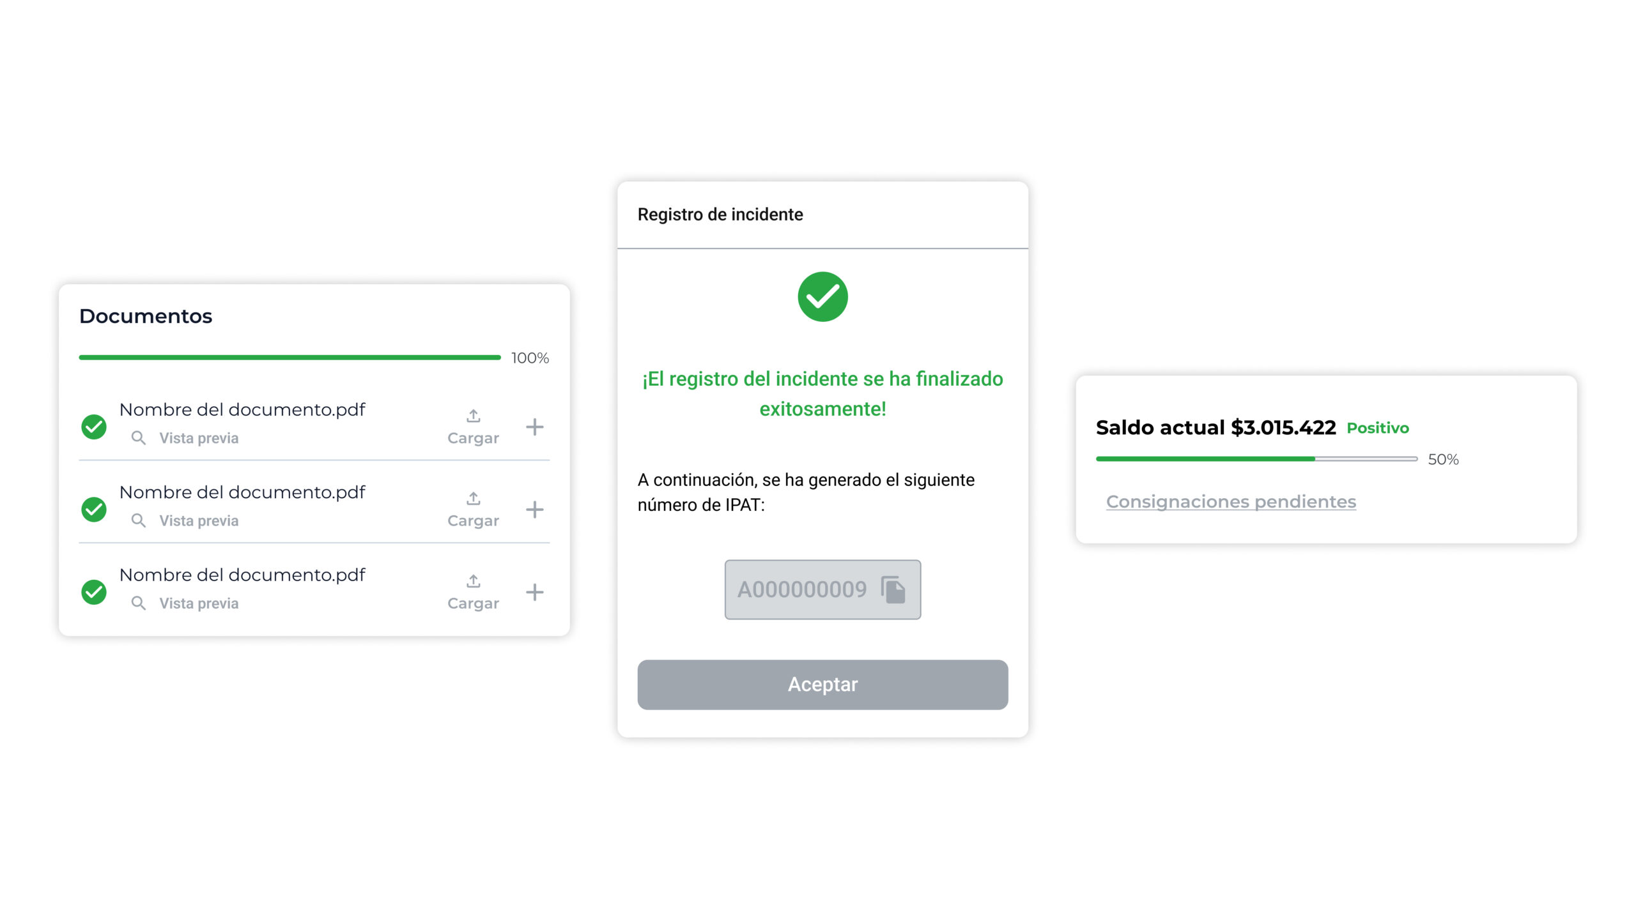The width and height of the screenshot is (1636, 919).
Task: Open Vista previa for the first document
Action: pyautogui.click(x=199, y=438)
